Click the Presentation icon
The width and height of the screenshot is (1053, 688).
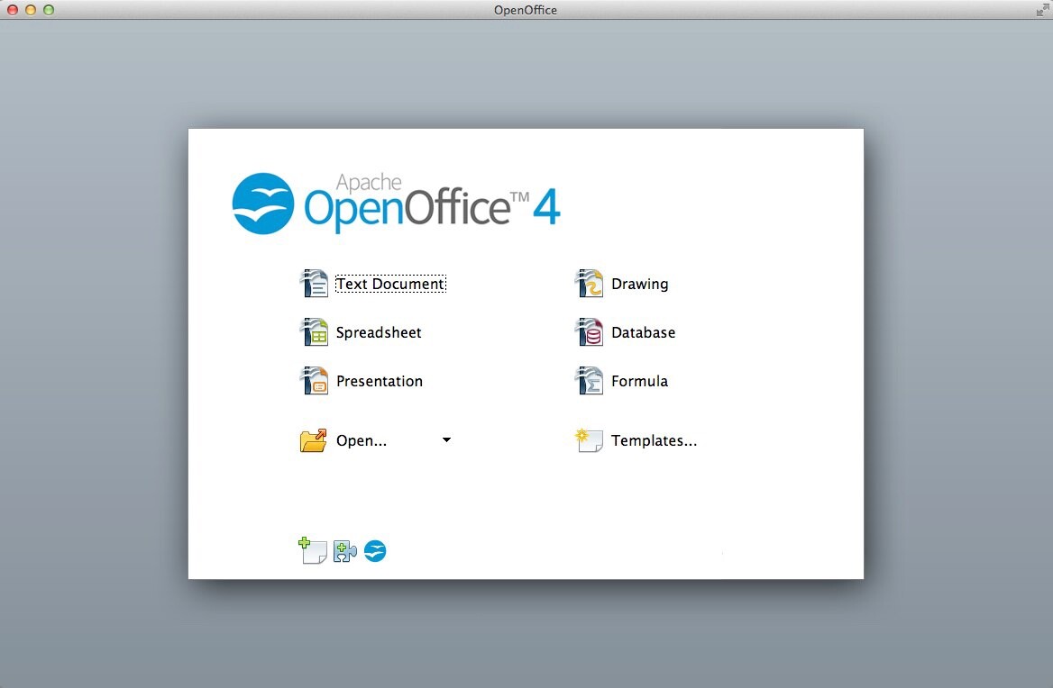(314, 380)
